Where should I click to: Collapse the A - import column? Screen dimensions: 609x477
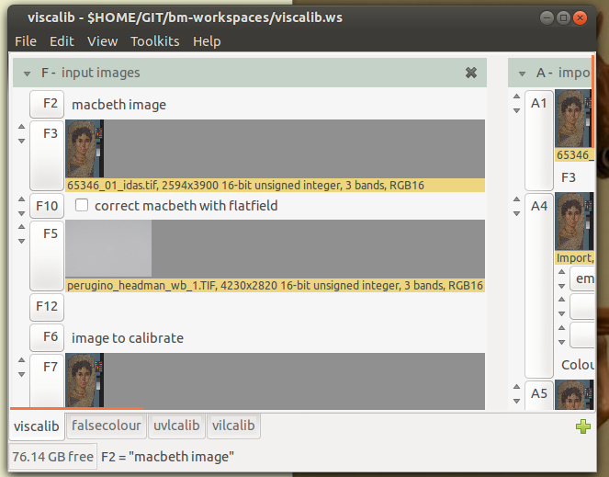coord(522,74)
